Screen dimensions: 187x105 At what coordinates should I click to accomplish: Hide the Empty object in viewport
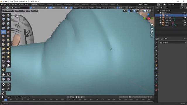coord(185,23)
